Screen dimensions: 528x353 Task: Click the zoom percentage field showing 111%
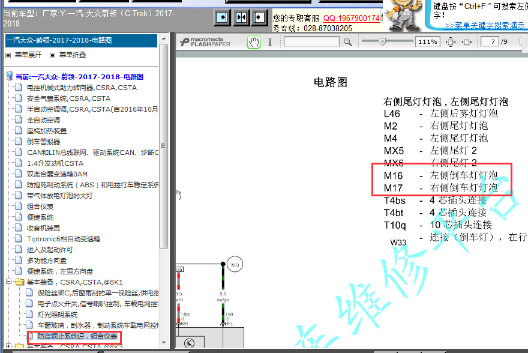[x=427, y=42]
